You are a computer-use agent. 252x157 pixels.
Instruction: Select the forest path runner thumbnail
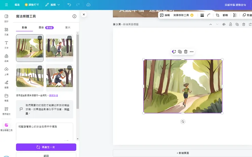pyautogui.click(x=30, y=48)
